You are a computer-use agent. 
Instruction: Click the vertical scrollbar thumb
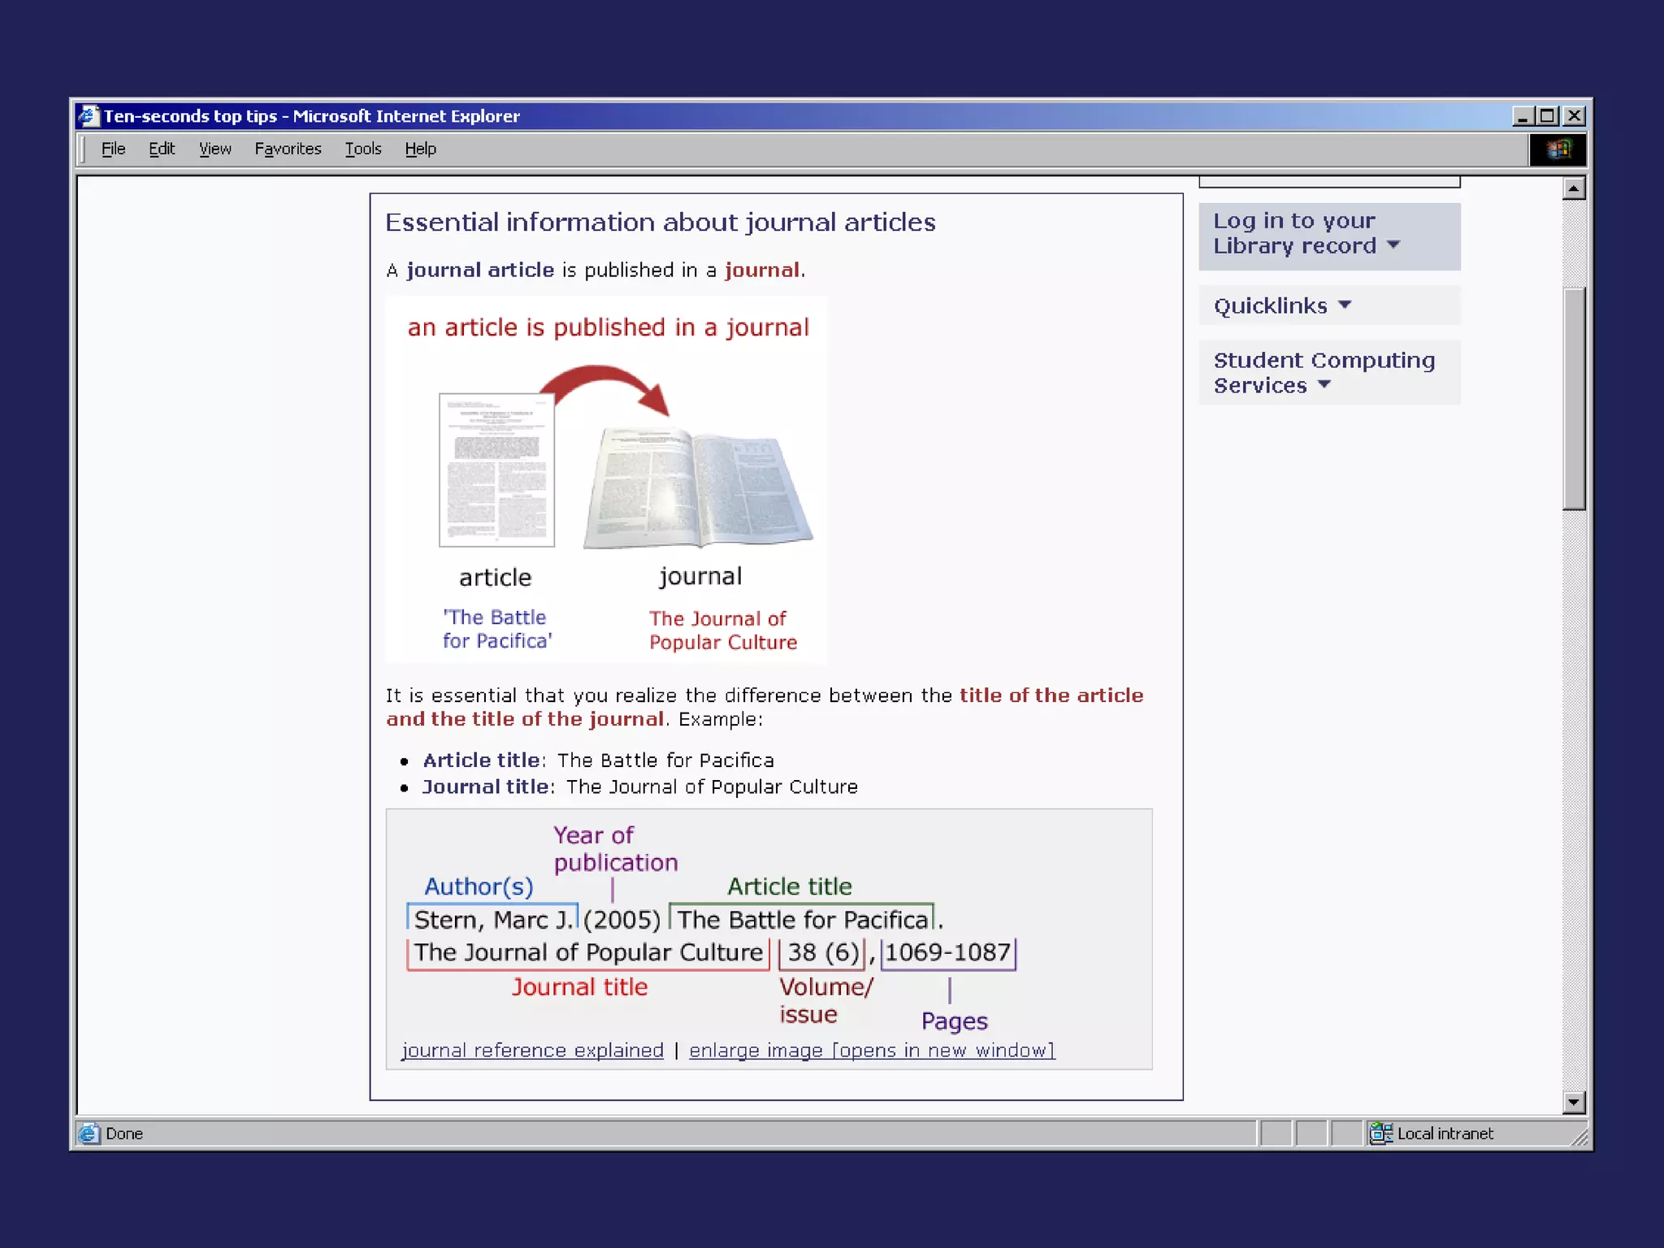tap(1574, 398)
